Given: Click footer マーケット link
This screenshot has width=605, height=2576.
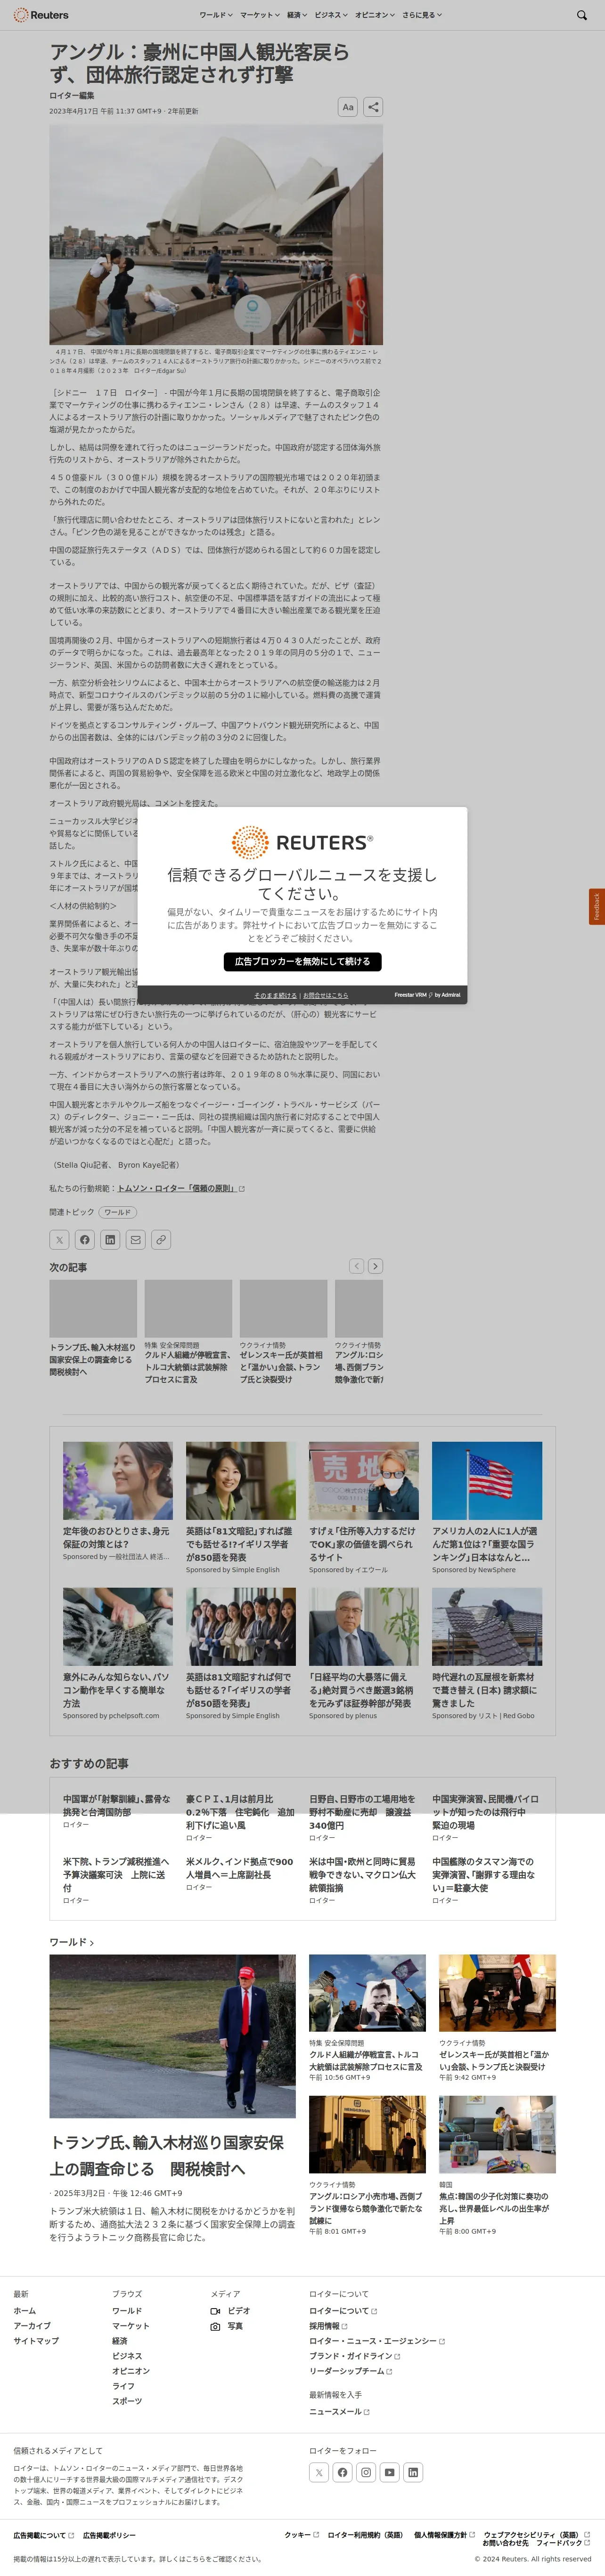Looking at the screenshot, I should (131, 2326).
